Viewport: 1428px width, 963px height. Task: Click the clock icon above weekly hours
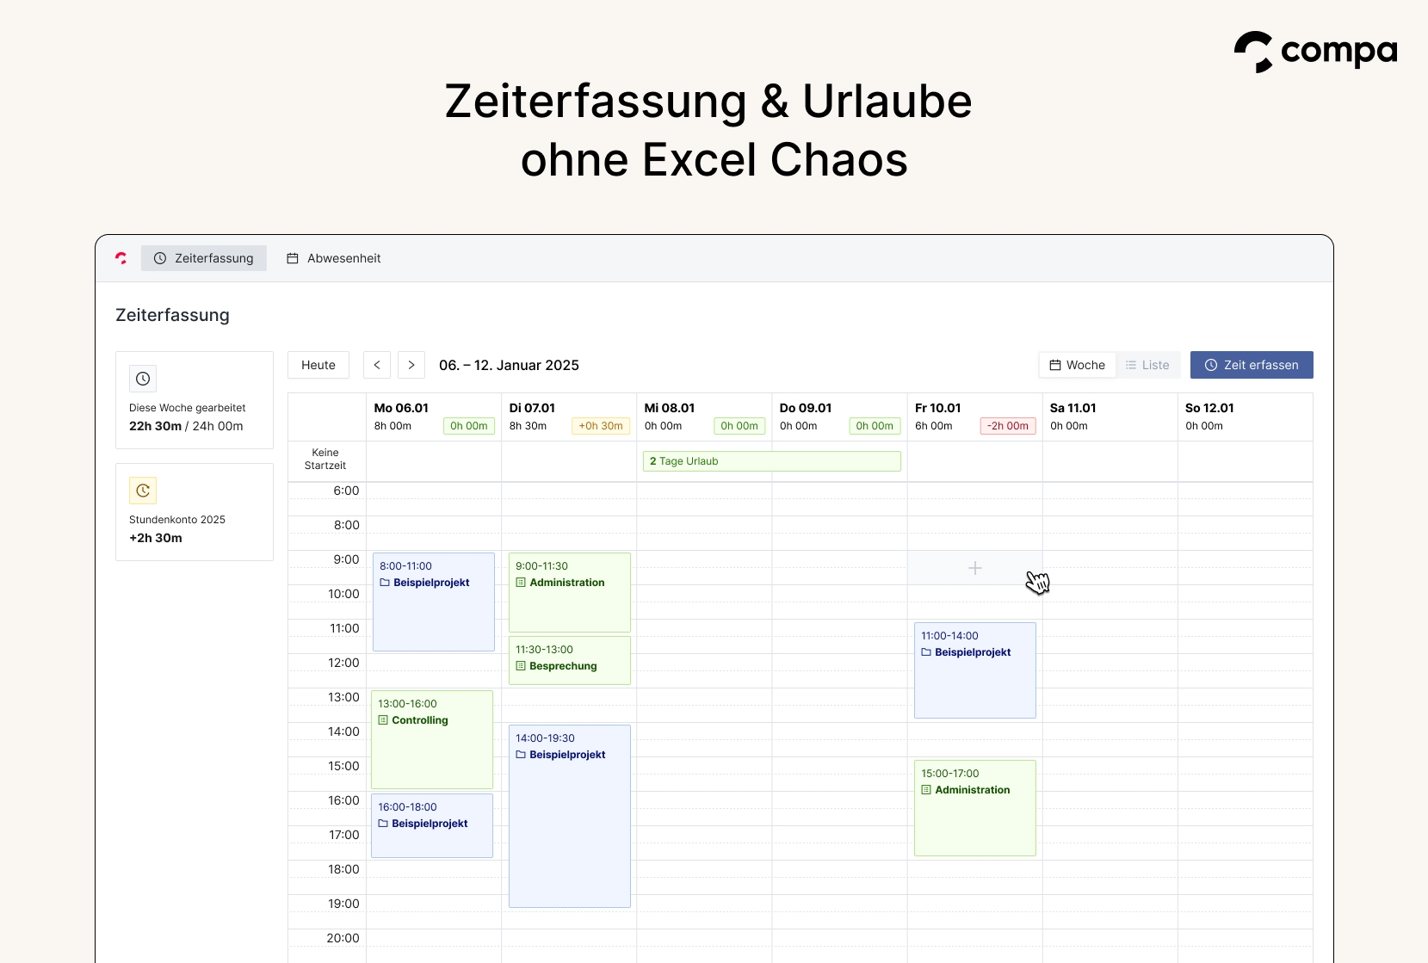[x=143, y=379]
